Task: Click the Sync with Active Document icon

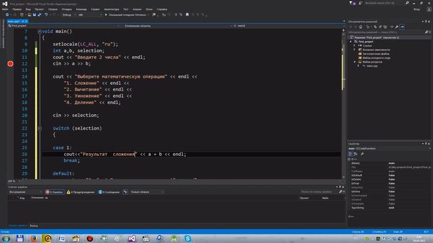Action: (x=375, y=27)
